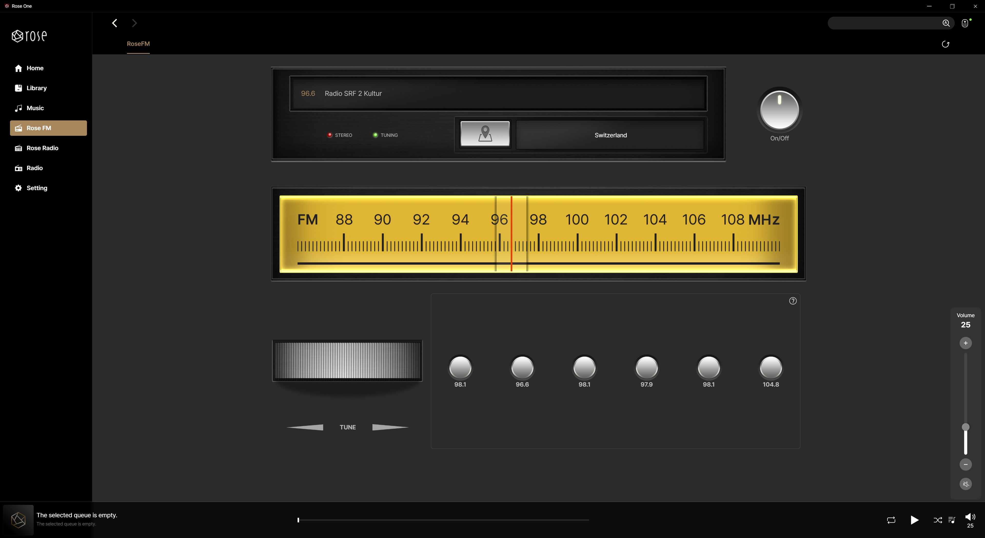
Task: Click the search magnifier icon
Action: (945, 23)
